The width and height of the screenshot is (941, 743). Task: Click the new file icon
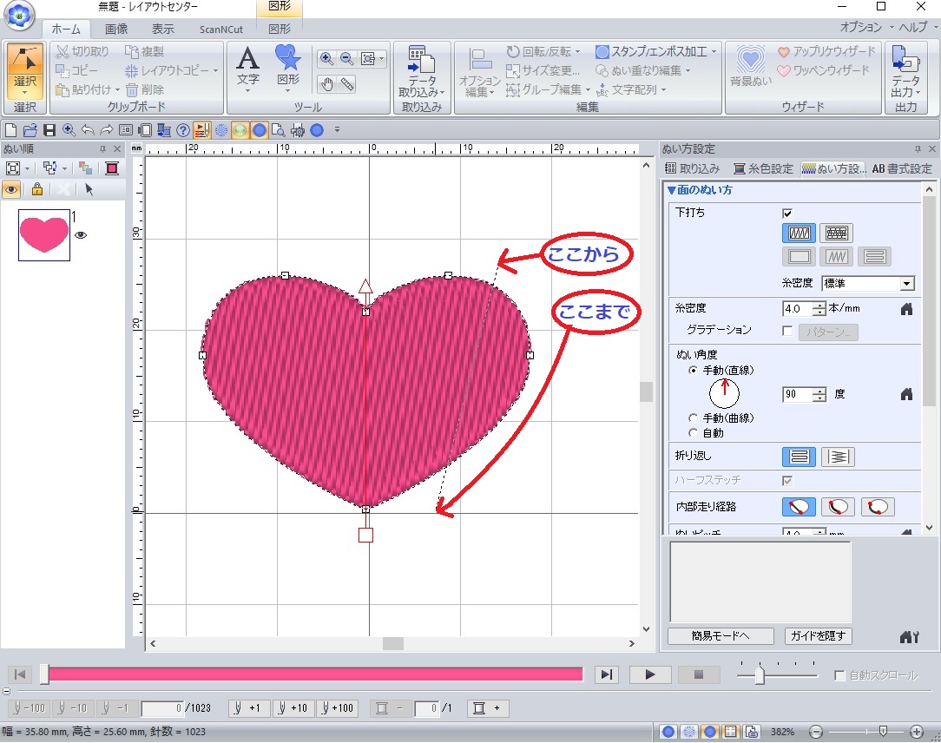[10, 129]
